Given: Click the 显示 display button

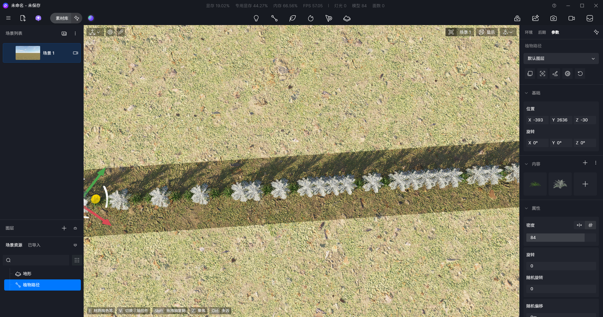Looking at the screenshot, I should (487, 32).
